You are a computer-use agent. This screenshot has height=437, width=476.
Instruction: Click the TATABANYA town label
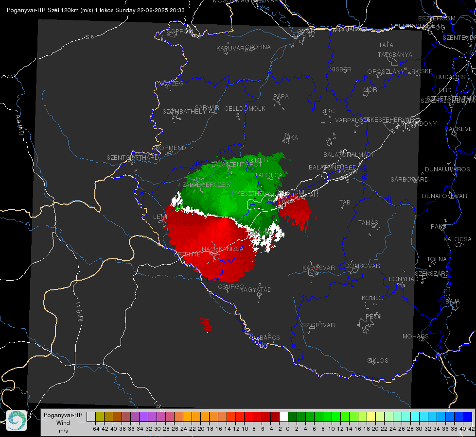tap(395, 54)
